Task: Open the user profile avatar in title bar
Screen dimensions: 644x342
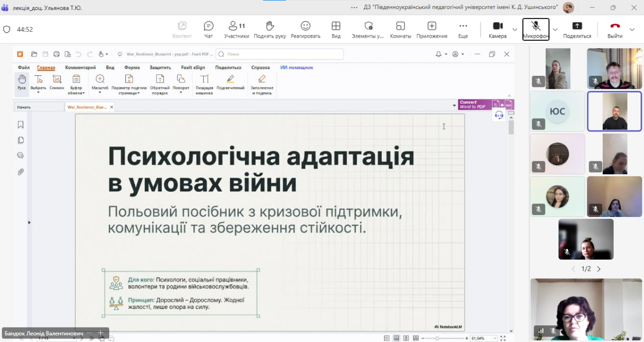Action: [x=569, y=8]
